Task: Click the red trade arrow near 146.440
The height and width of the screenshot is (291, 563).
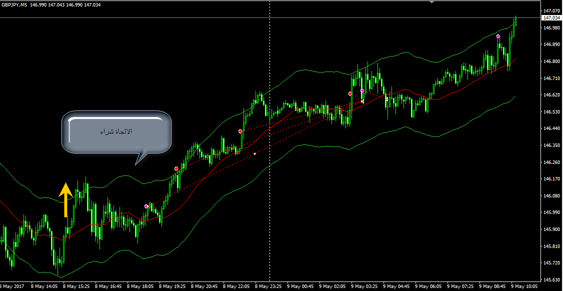Action: tap(240, 131)
